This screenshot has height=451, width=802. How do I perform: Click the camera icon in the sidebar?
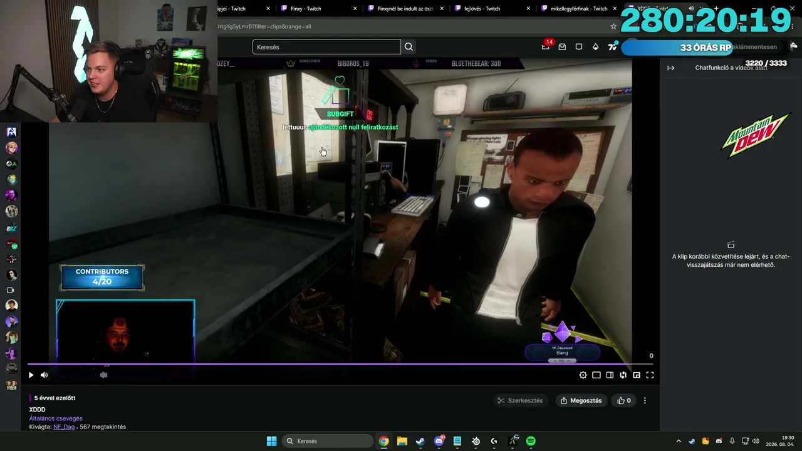[x=11, y=291]
